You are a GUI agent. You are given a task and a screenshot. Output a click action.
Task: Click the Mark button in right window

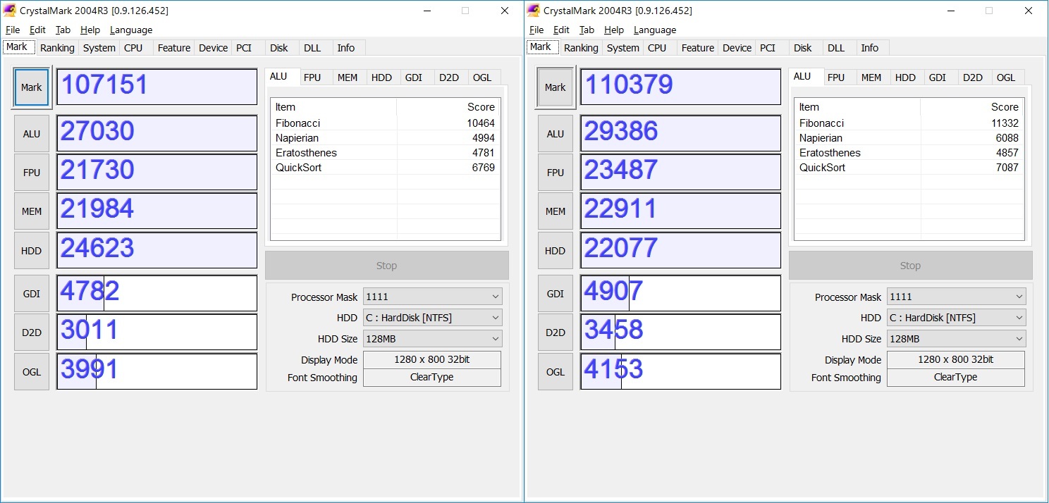pyautogui.click(x=556, y=87)
